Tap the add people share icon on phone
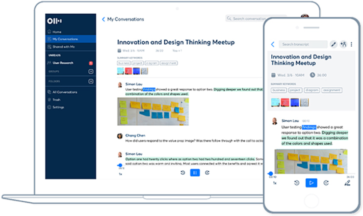The width and height of the screenshot is (363, 216). (x=343, y=44)
